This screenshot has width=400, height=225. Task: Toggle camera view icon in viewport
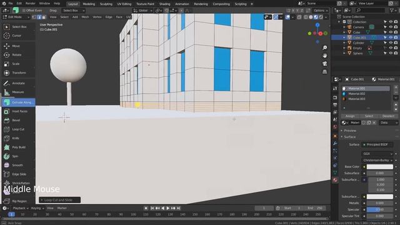(x=324, y=64)
